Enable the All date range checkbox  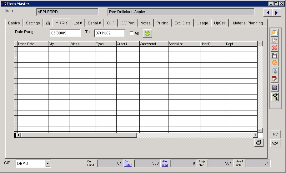point(132,33)
